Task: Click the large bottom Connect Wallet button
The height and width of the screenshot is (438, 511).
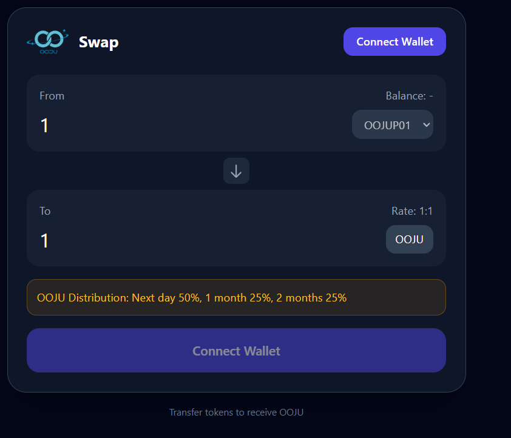Action: click(x=236, y=351)
